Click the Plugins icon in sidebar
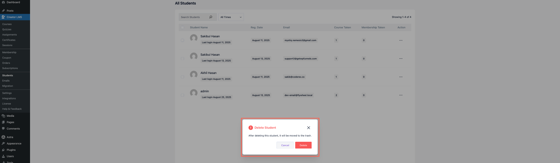The height and width of the screenshot is (163, 560). pyautogui.click(x=3, y=150)
